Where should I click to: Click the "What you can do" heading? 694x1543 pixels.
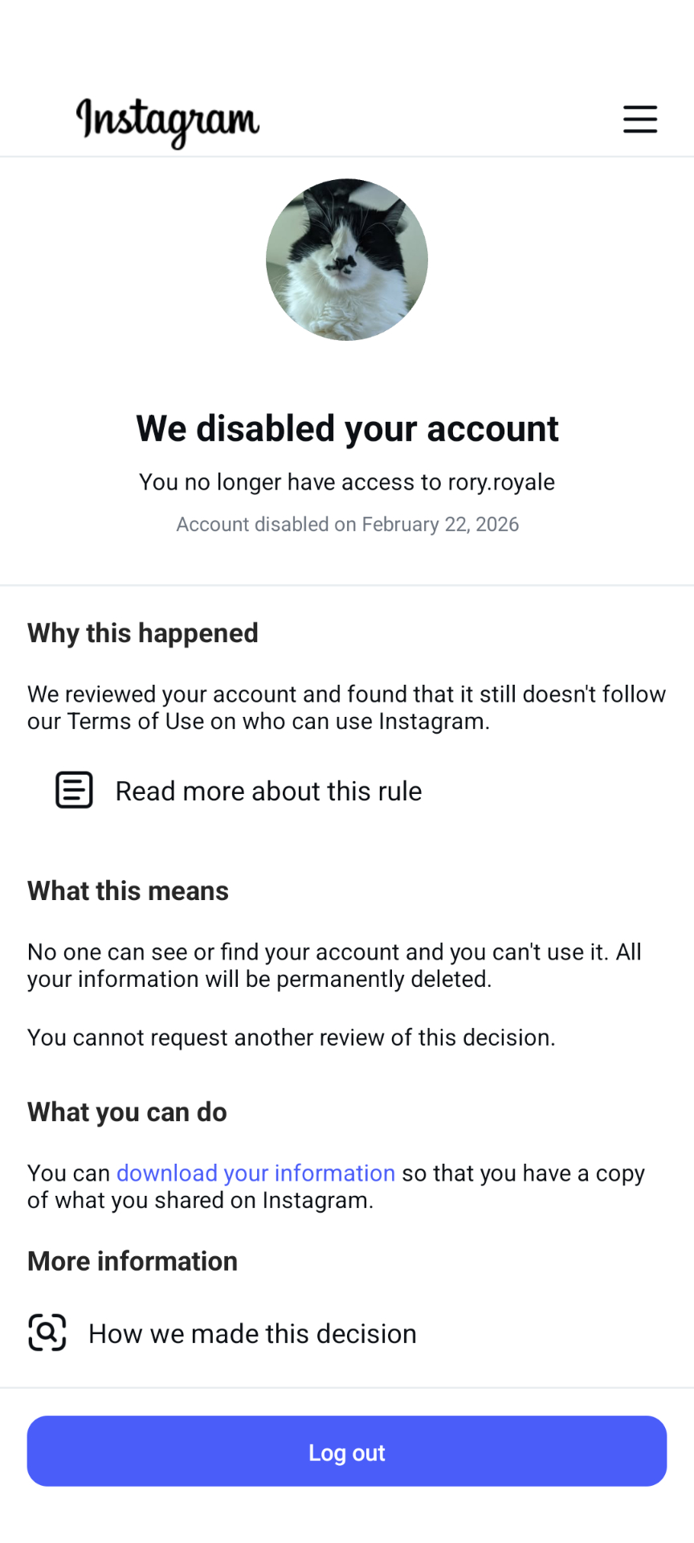pos(127,1112)
